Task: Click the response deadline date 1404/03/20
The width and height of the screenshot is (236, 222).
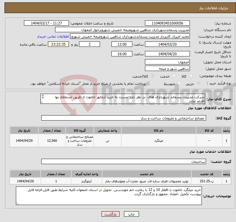Action: click(167, 44)
